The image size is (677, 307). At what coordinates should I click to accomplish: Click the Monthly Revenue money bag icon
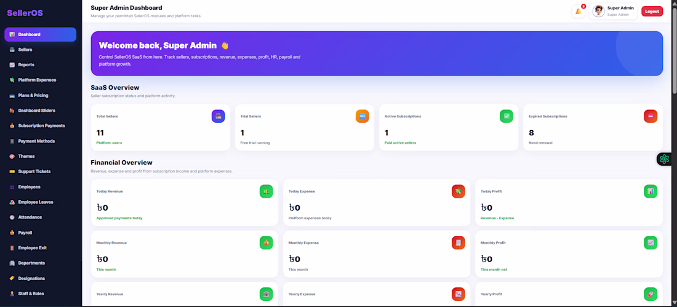(x=266, y=243)
